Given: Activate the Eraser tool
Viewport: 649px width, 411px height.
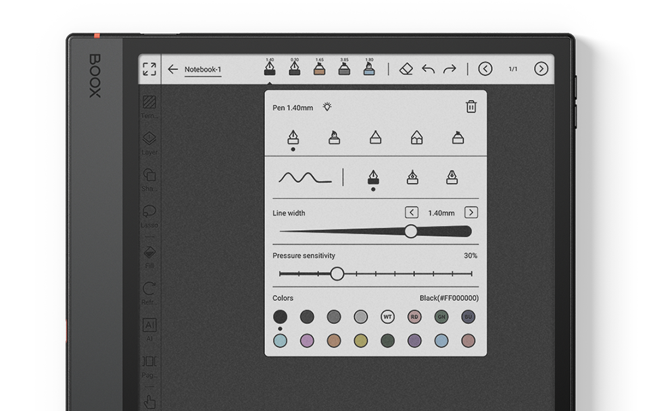Looking at the screenshot, I should coord(406,69).
